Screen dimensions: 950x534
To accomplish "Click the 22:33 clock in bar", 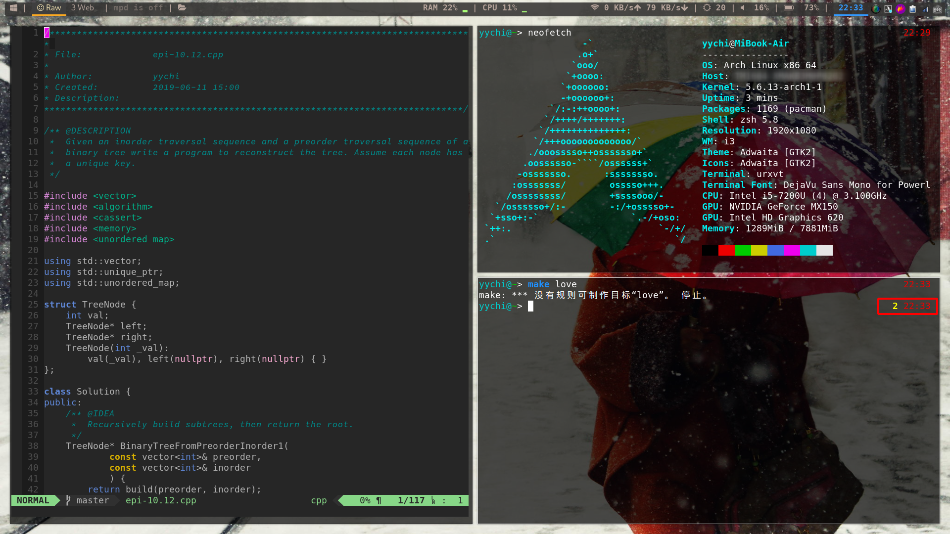I will pos(851,8).
